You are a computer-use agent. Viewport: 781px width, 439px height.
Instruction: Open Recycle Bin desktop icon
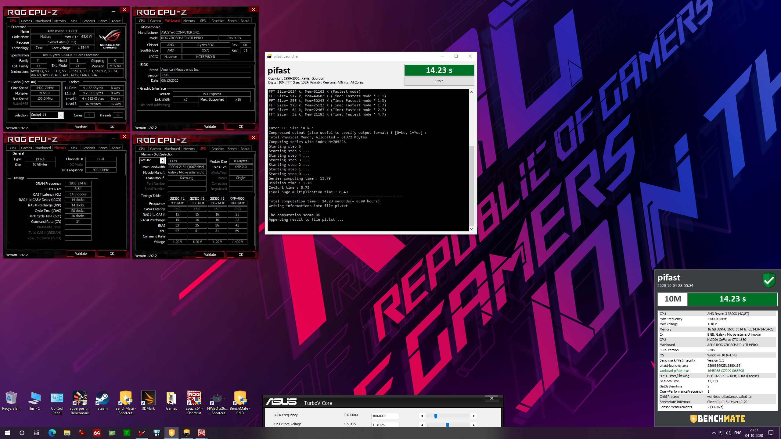(x=11, y=401)
